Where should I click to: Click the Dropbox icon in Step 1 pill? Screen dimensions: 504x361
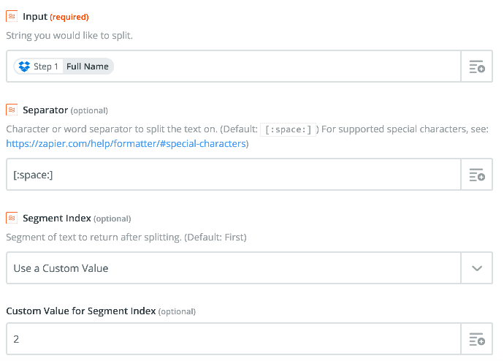(24, 66)
